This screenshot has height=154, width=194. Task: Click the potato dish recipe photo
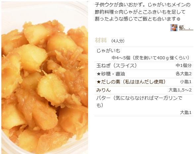pyautogui.click(x=45, y=78)
